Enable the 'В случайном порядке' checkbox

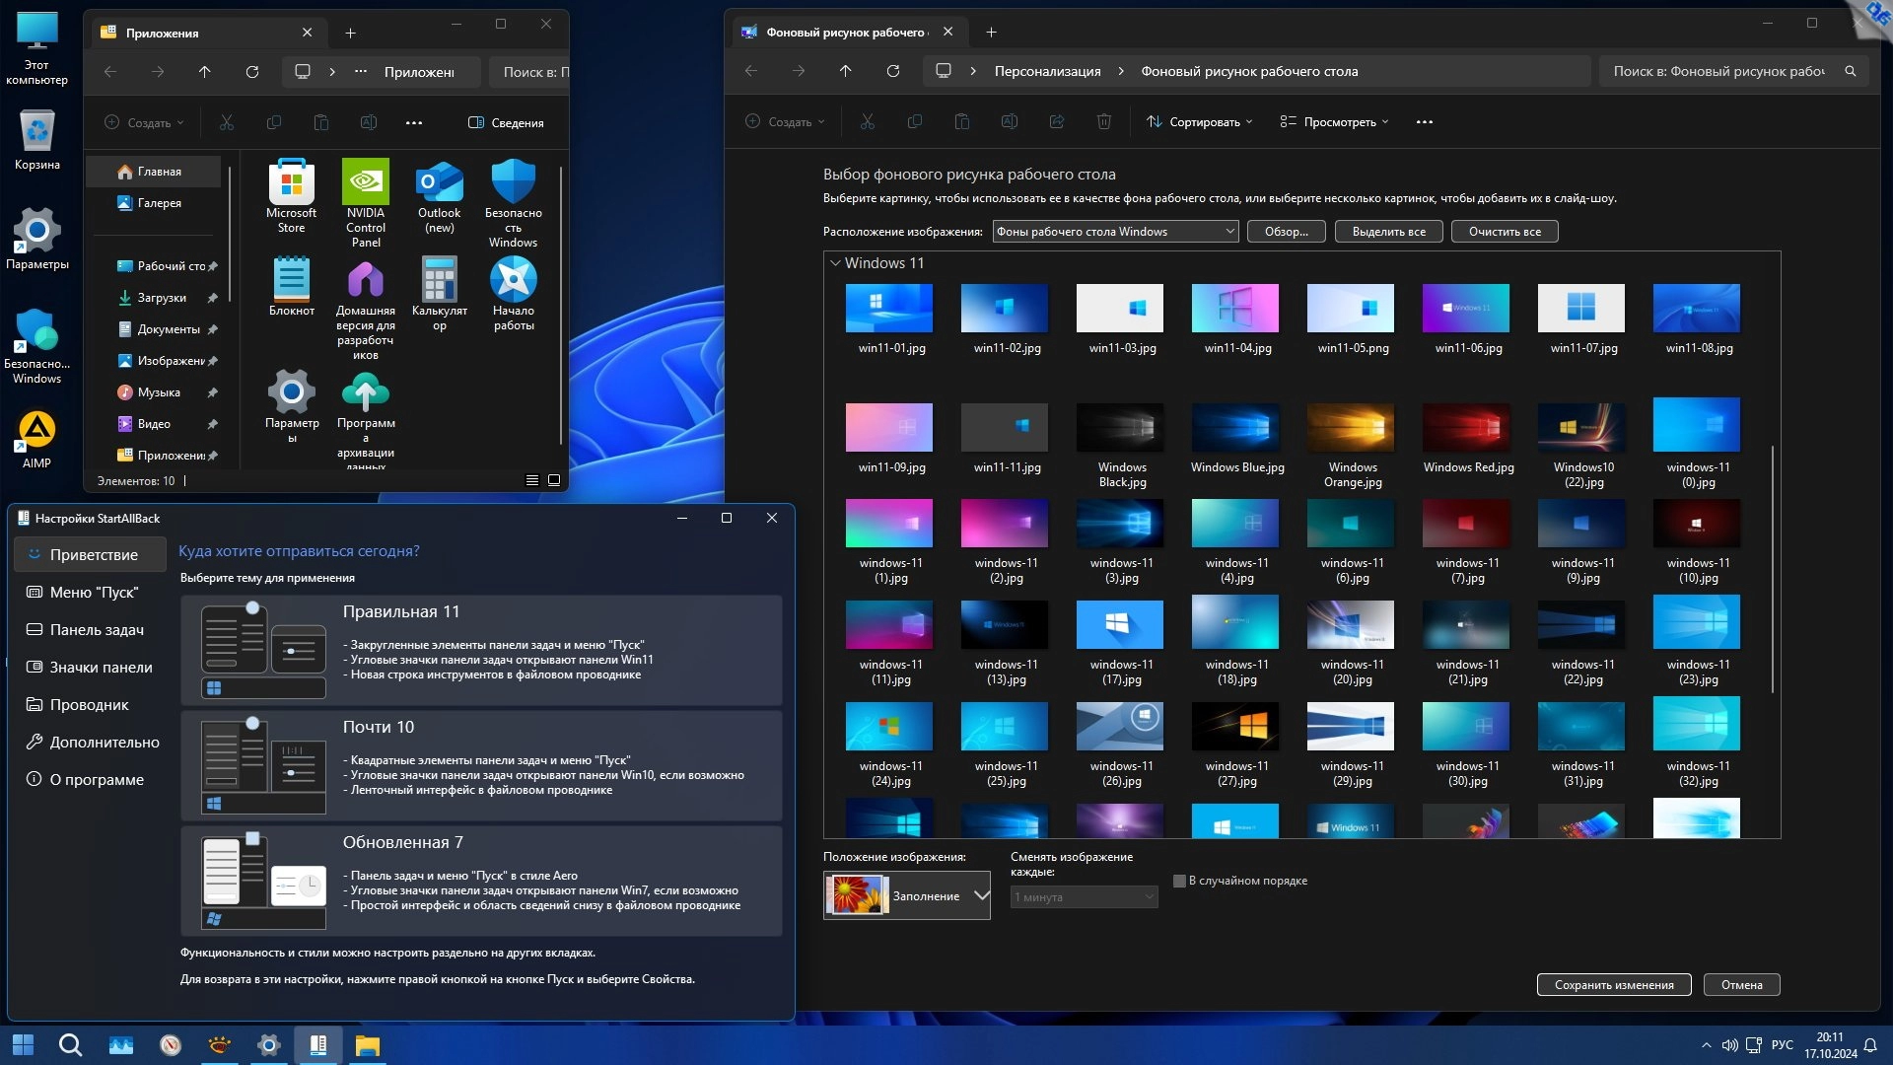1179,881
